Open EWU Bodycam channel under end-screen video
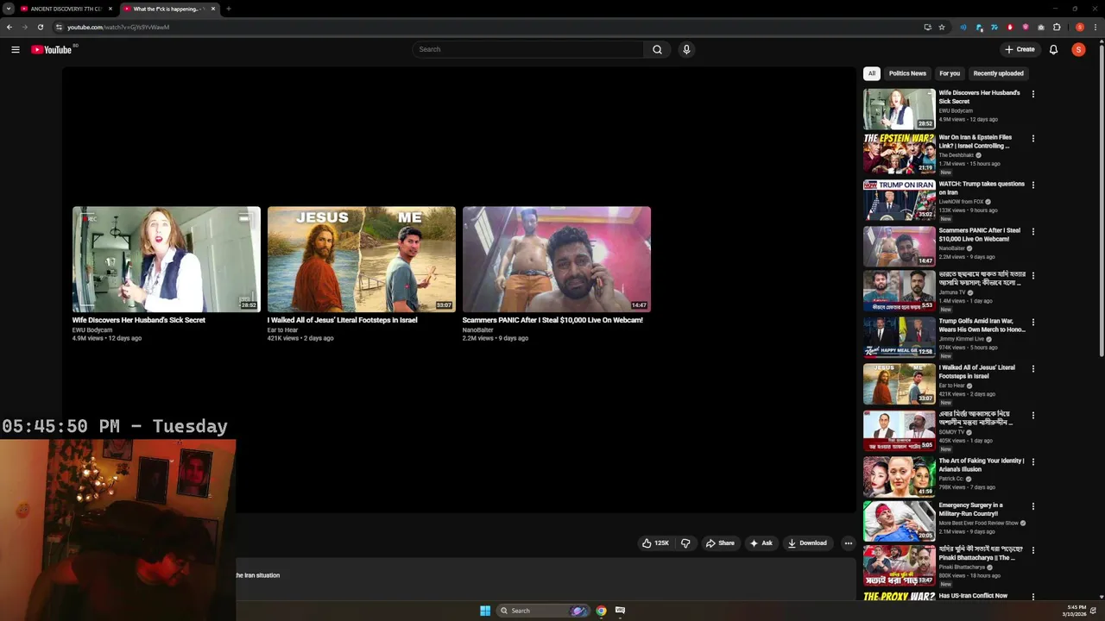The image size is (1105, 621). (92, 330)
